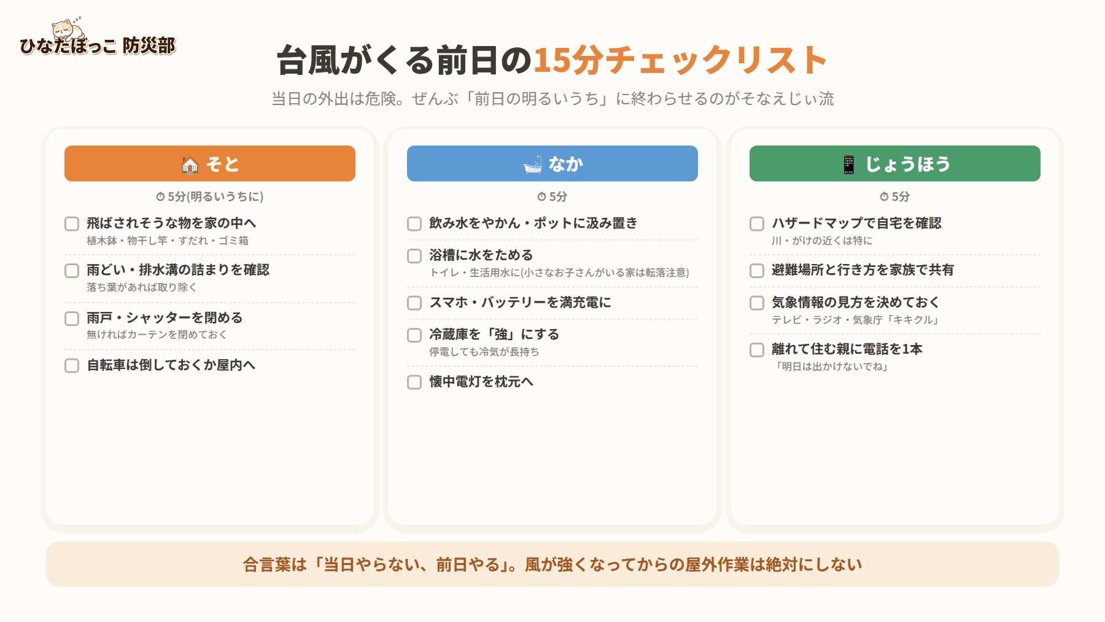Select the orange そと category header

click(x=210, y=163)
